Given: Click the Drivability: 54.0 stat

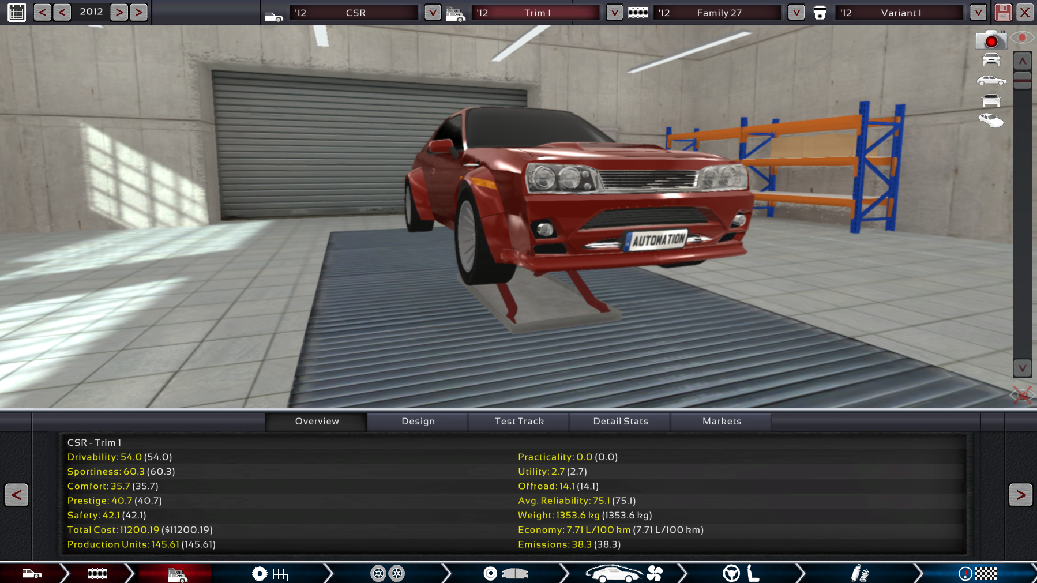Looking at the screenshot, I should [119, 457].
